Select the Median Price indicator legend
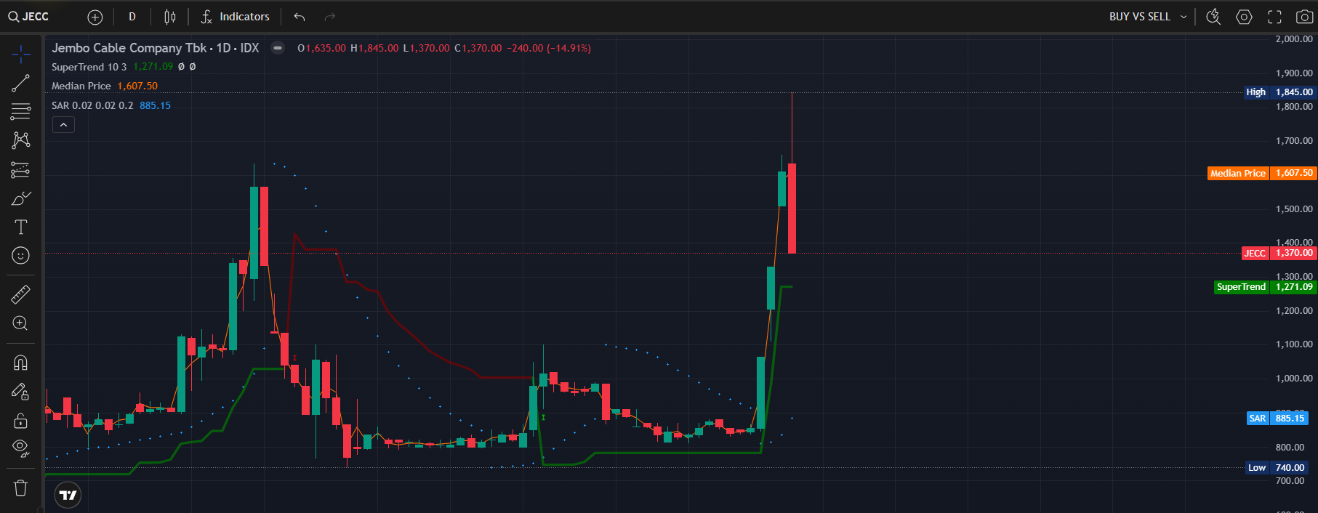 click(81, 86)
